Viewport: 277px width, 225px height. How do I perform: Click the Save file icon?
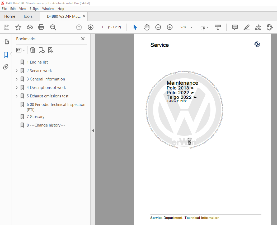[x=7, y=27]
